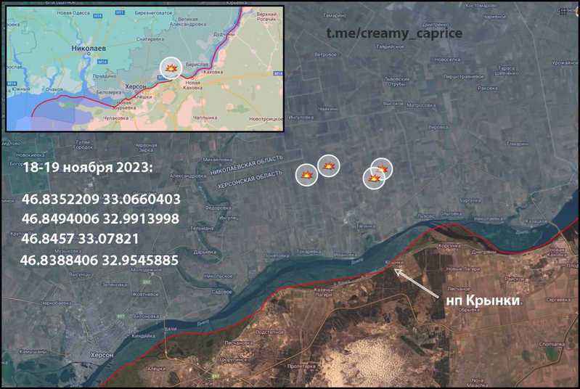Select coordinates 46.8494006 32.9913998
This screenshot has width=580, height=389.
tap(101, 218)
